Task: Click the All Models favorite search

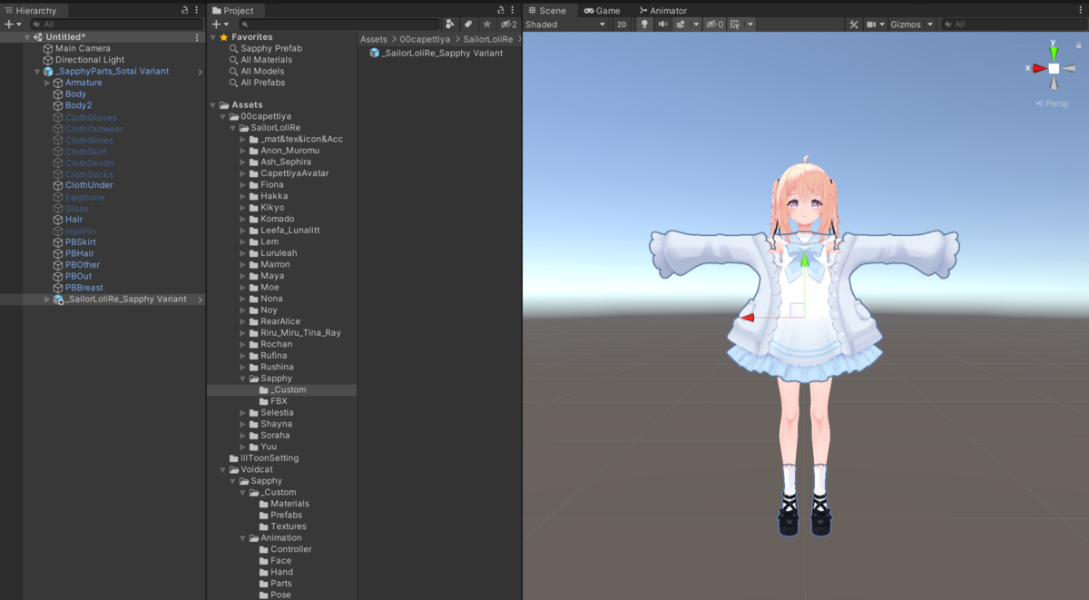Action: pyautogui.click(x=262, y=71)
